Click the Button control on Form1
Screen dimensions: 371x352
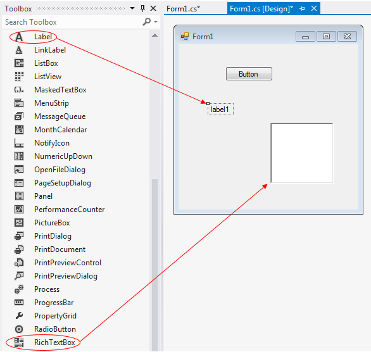point(249,74)
